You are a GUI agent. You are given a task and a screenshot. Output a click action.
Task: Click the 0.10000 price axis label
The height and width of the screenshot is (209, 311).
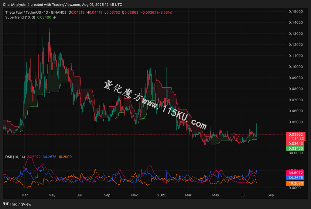[296, 67]
